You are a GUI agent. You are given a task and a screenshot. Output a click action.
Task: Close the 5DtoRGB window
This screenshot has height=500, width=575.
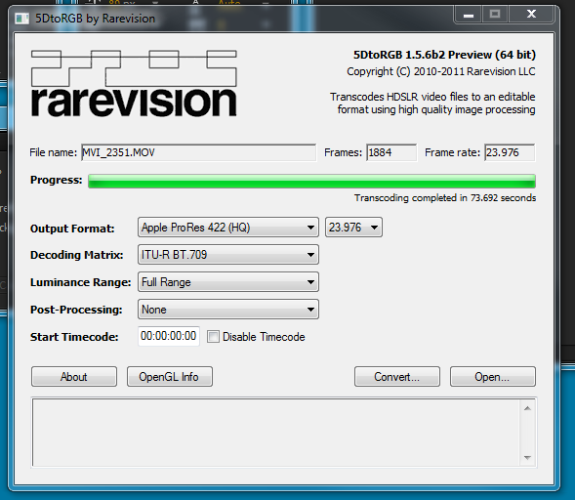pos(531,15)
